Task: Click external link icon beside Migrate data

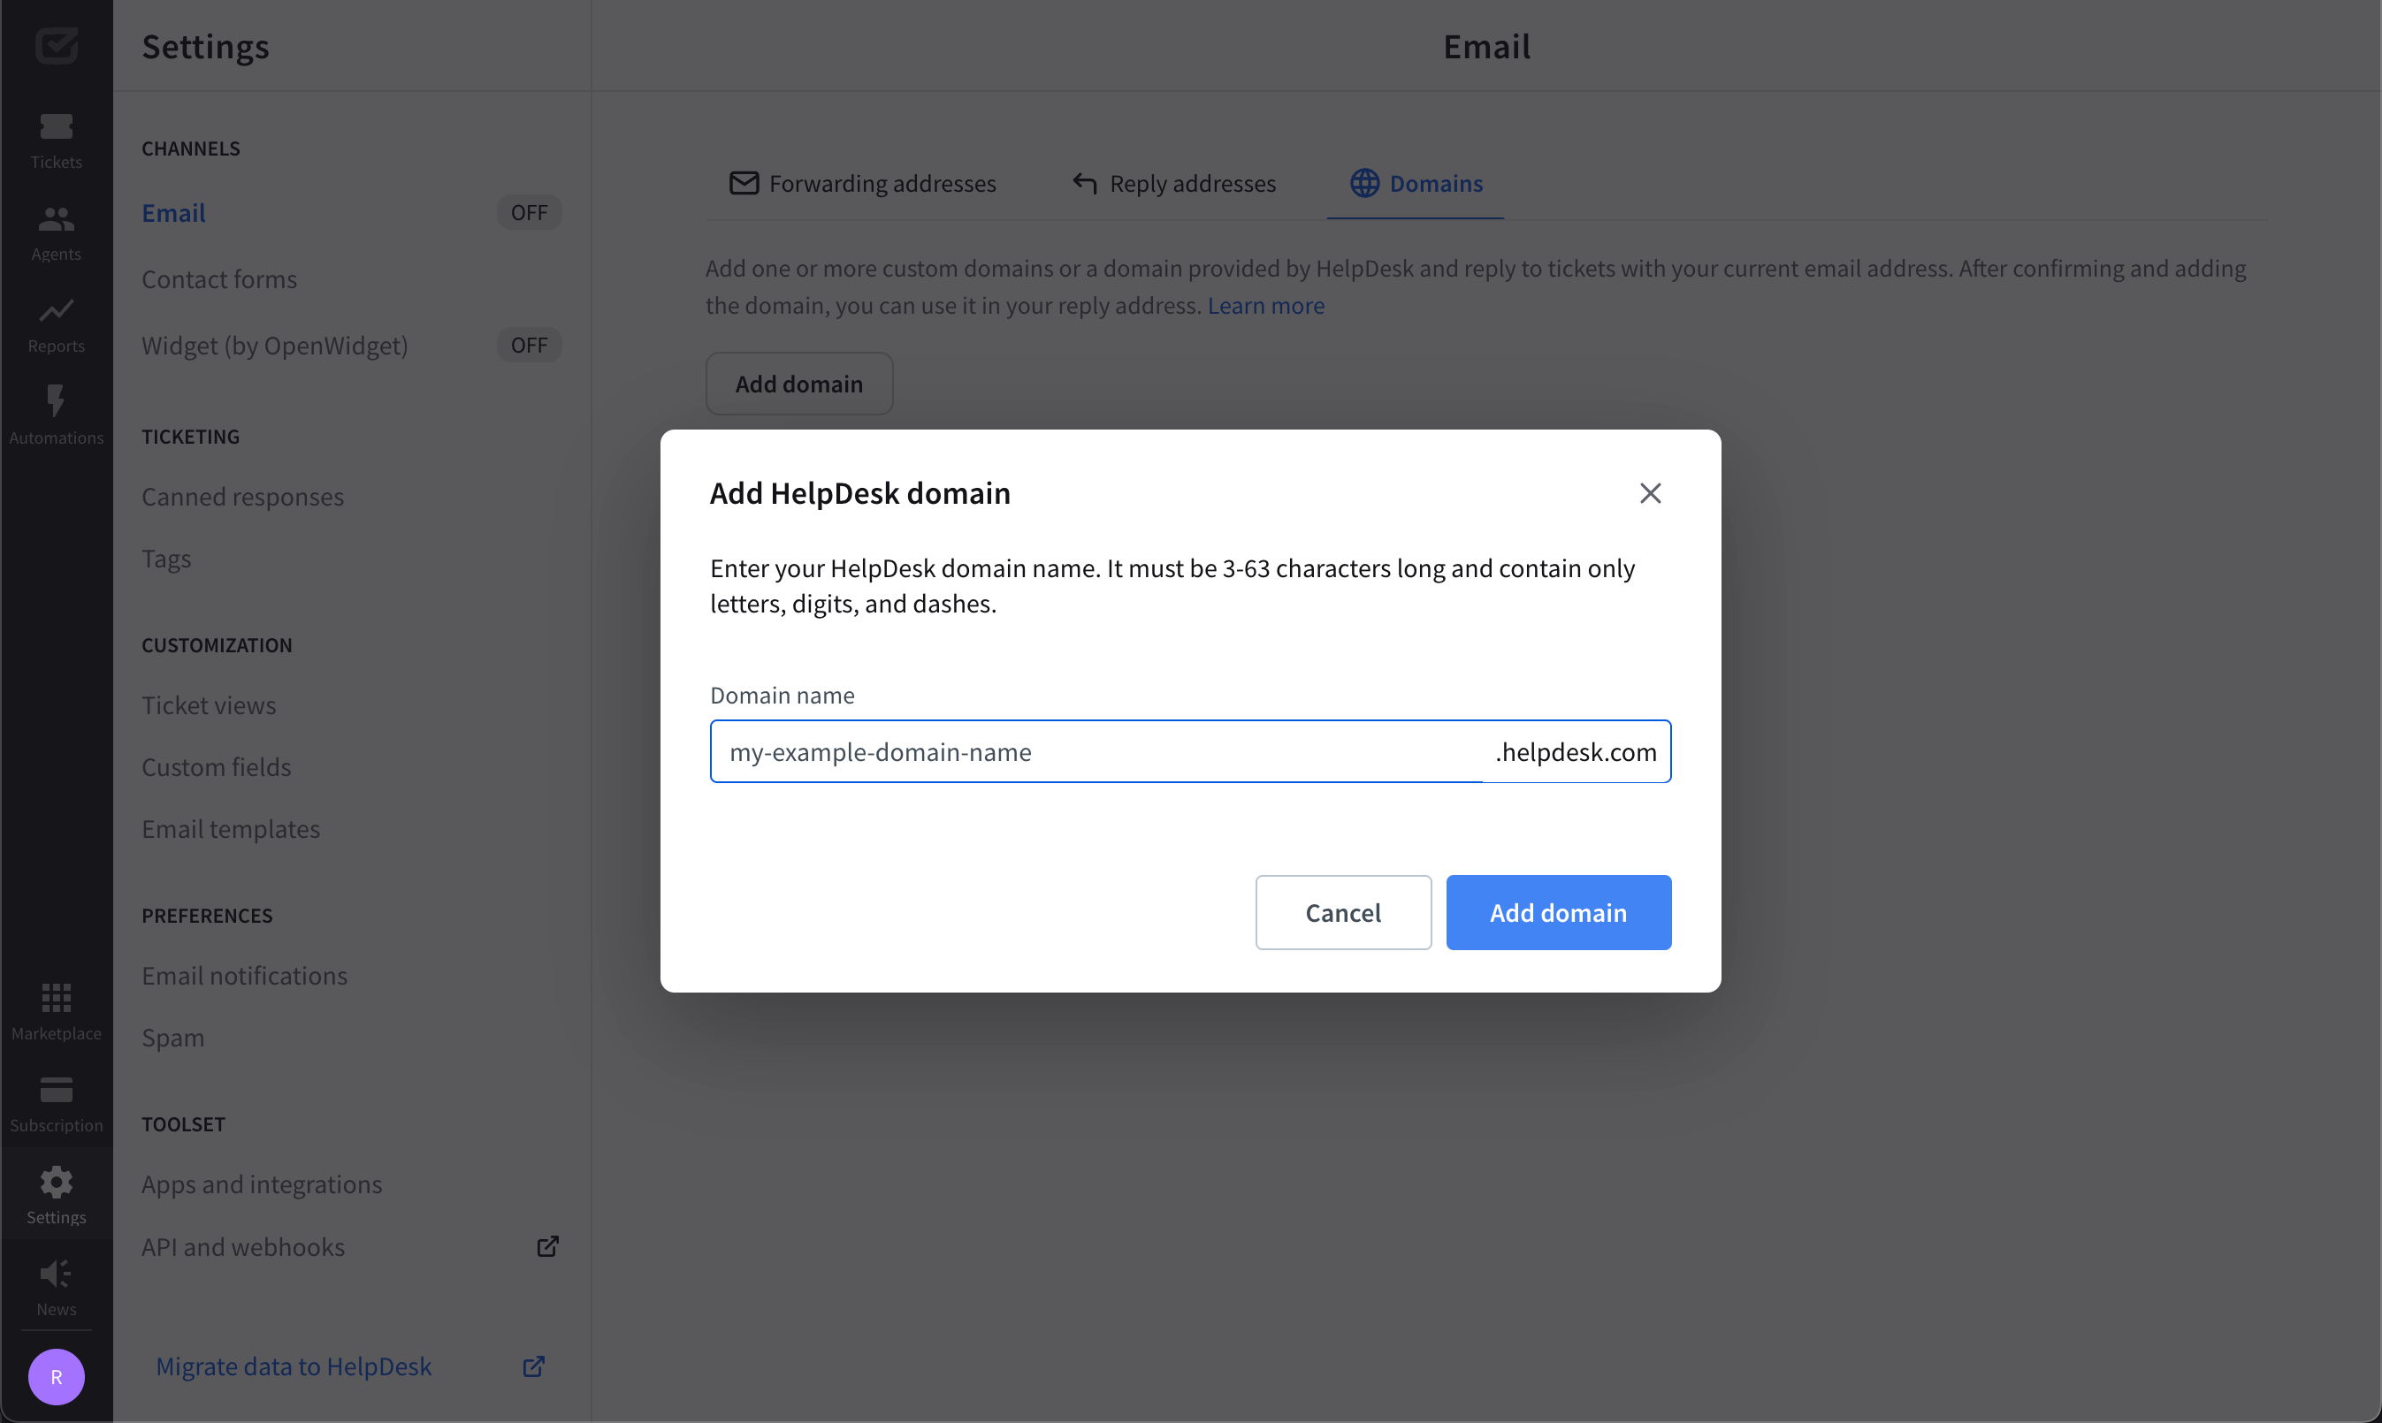Action: click(x=534, y=1366)
